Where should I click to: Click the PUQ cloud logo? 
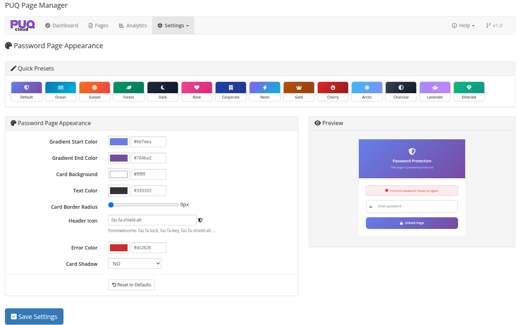pyautogui.click(x=22, y=25)
